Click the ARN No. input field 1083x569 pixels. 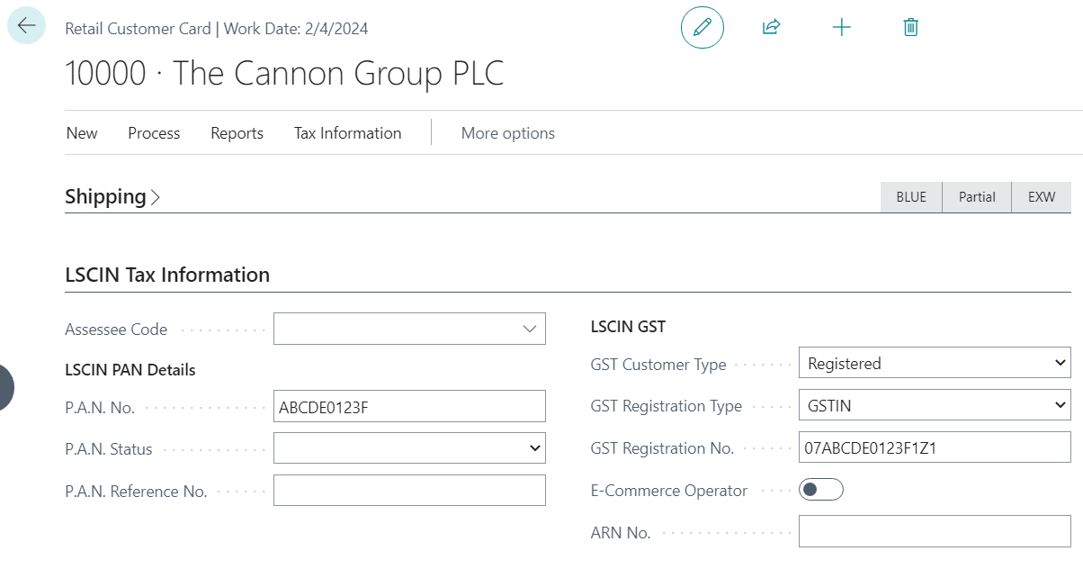(934, 532)
